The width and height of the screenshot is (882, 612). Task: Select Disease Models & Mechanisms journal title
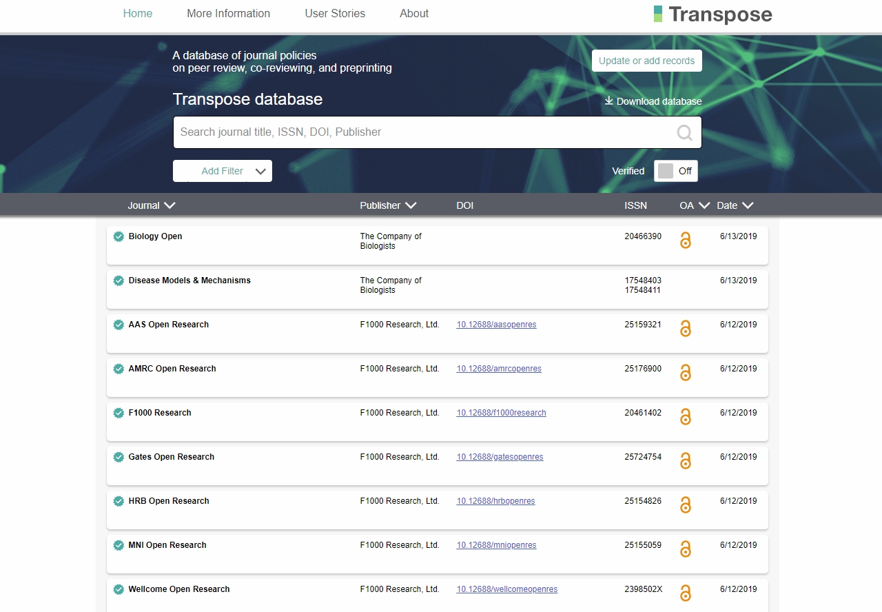coord(189,280)
